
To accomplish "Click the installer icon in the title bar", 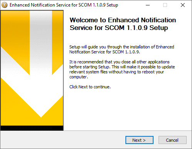I will (x=5, y=5).
